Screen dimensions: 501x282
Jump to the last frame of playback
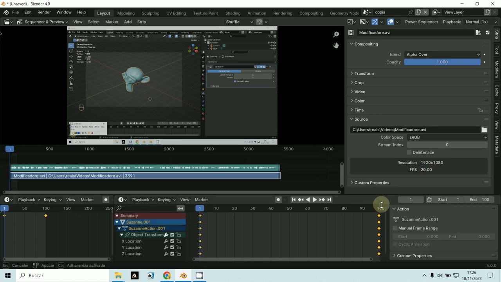[329, 200]
